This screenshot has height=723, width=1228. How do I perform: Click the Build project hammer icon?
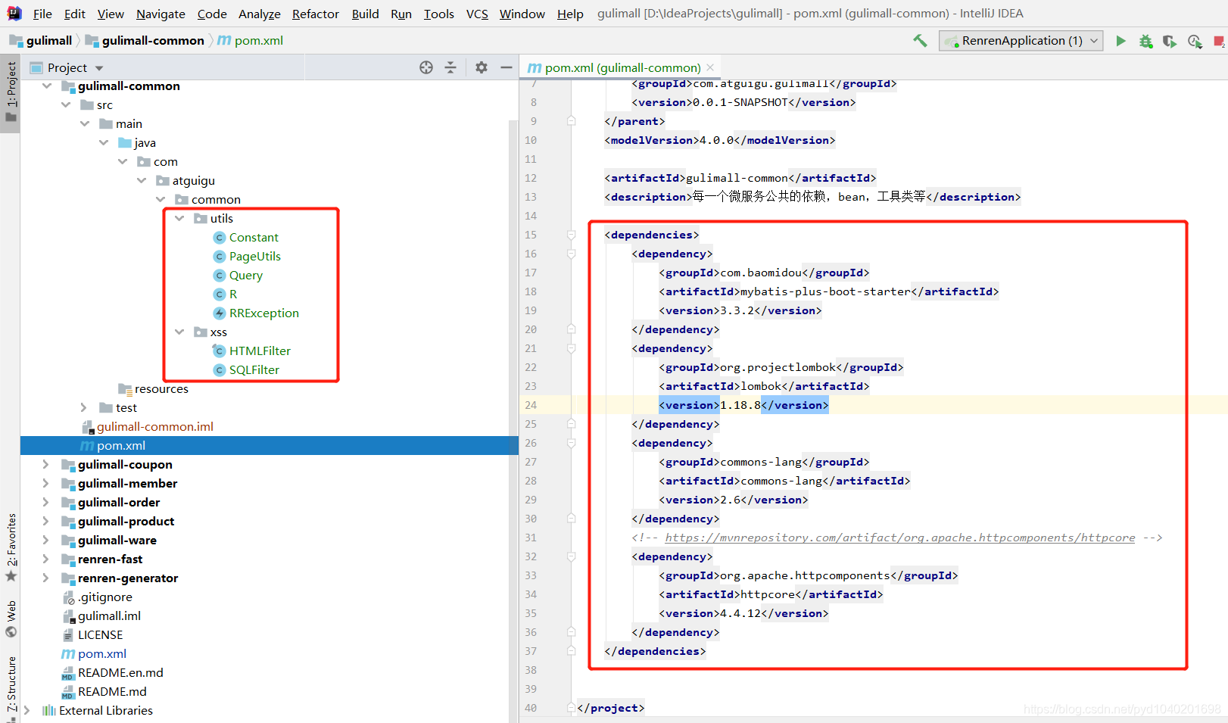[920, 41]
